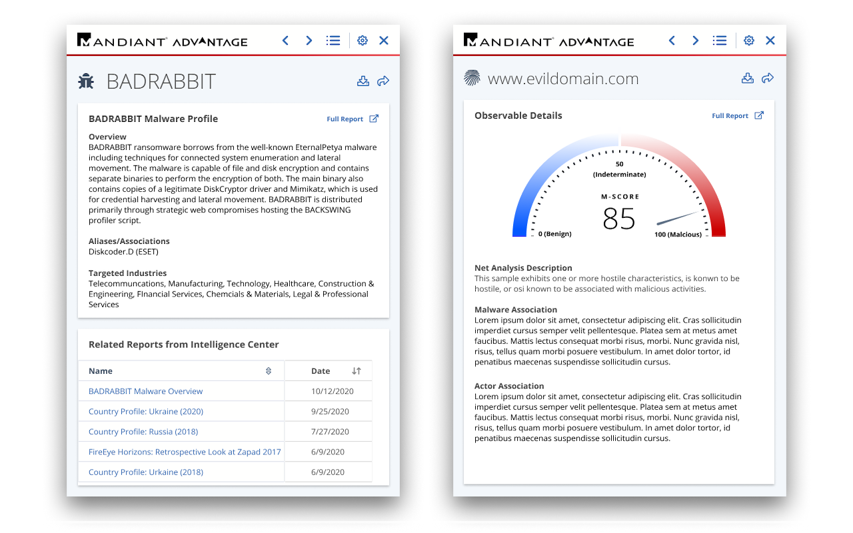Click the Net Analysis Description heading
Screen dimensions: 853x533
coord(523,268)
